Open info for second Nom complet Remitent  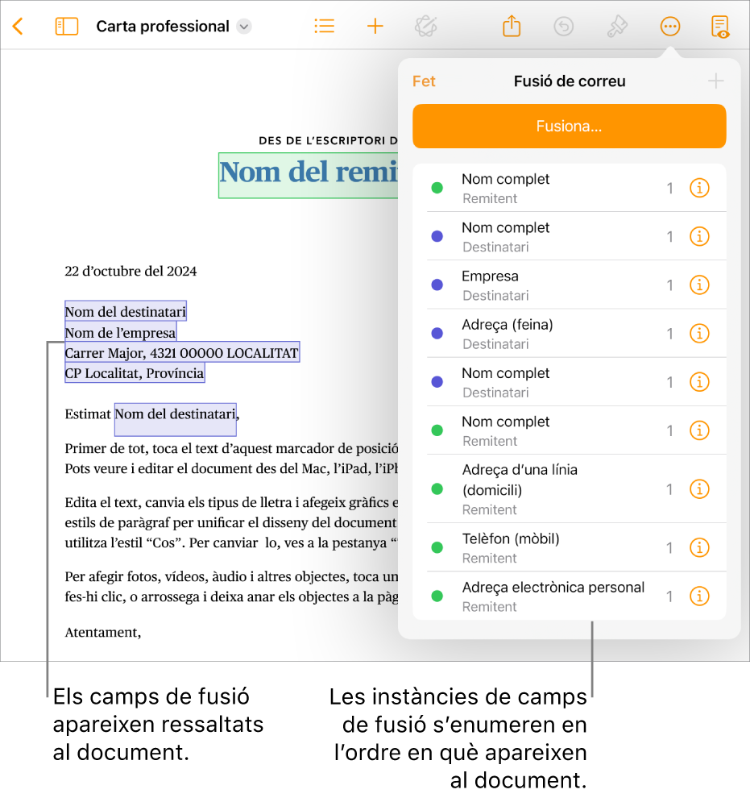coord(699,430)
